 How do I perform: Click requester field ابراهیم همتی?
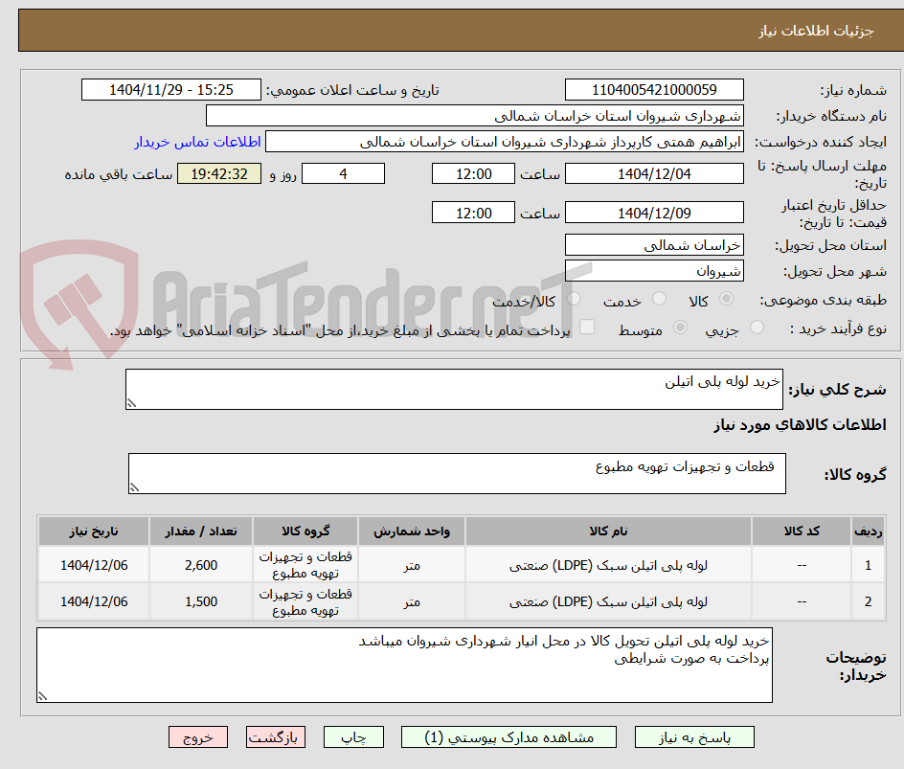pos(505,142)
